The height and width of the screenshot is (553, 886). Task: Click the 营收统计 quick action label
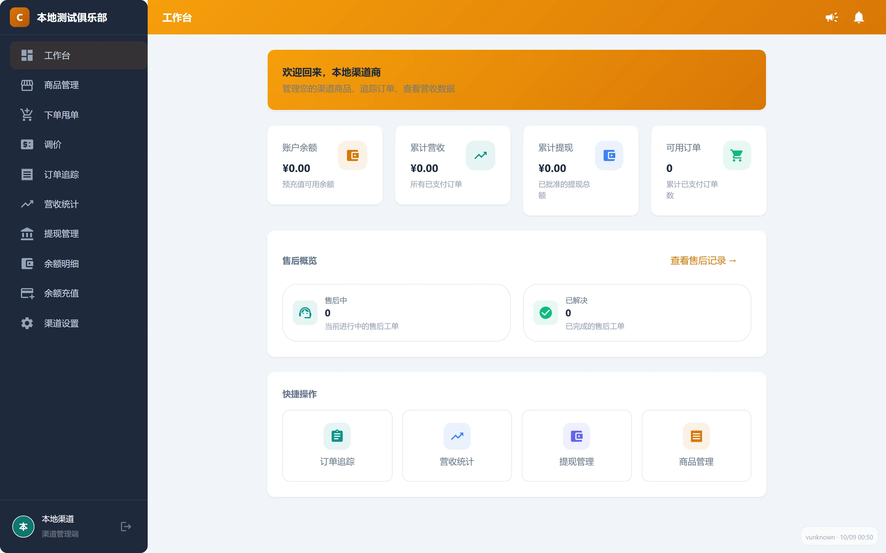click(457, 461)
